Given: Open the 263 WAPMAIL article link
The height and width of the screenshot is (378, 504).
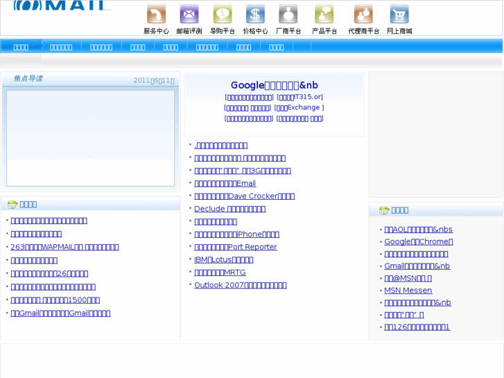Looking at the screenshot, I should [x=64, y=247].
